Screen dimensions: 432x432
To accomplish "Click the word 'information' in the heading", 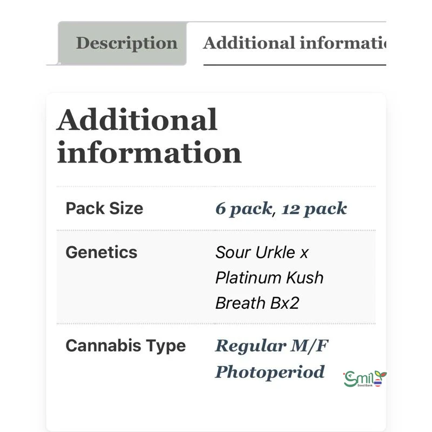I will point(148,153).
